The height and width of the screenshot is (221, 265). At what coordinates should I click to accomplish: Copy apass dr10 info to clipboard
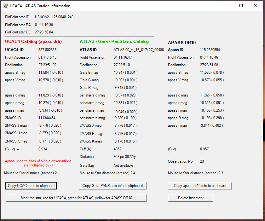[x=200, y=186]
